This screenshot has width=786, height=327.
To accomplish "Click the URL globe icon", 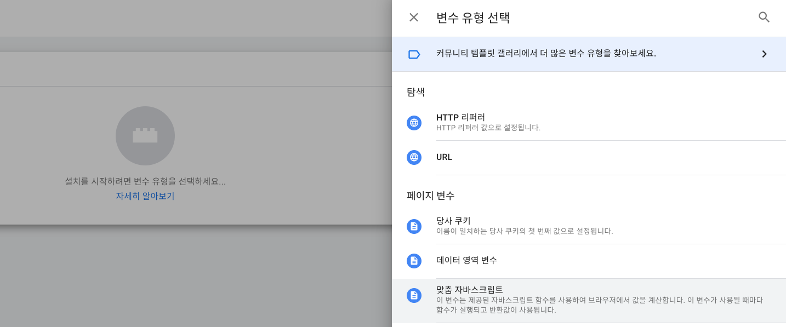I will tap(414, 157).
